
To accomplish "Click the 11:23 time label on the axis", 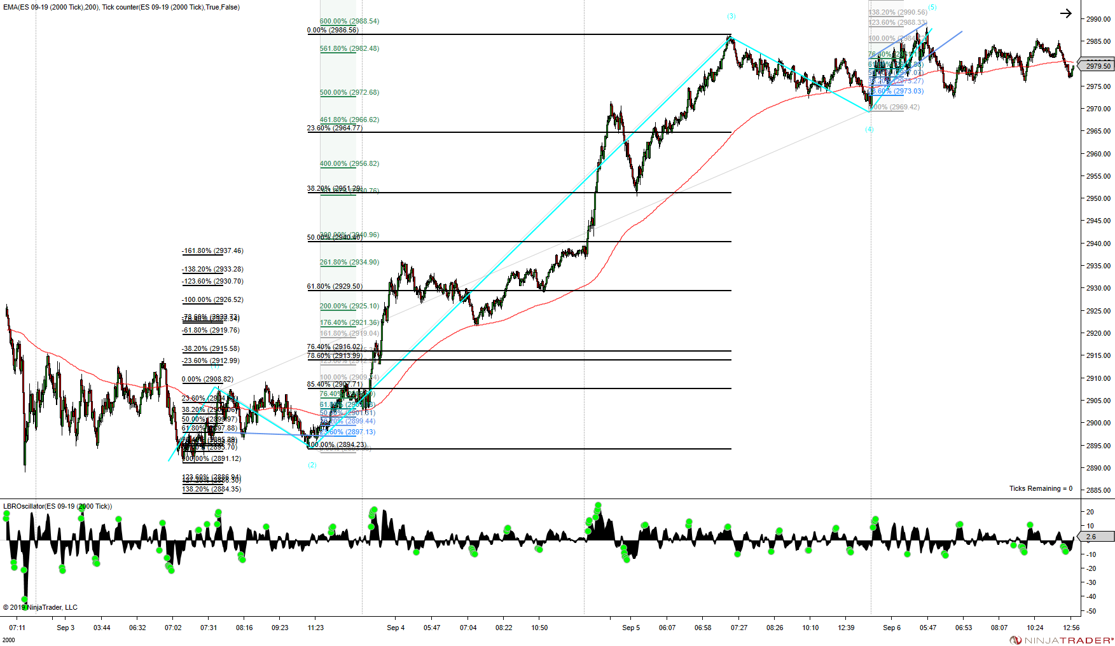I will [315, 628].
